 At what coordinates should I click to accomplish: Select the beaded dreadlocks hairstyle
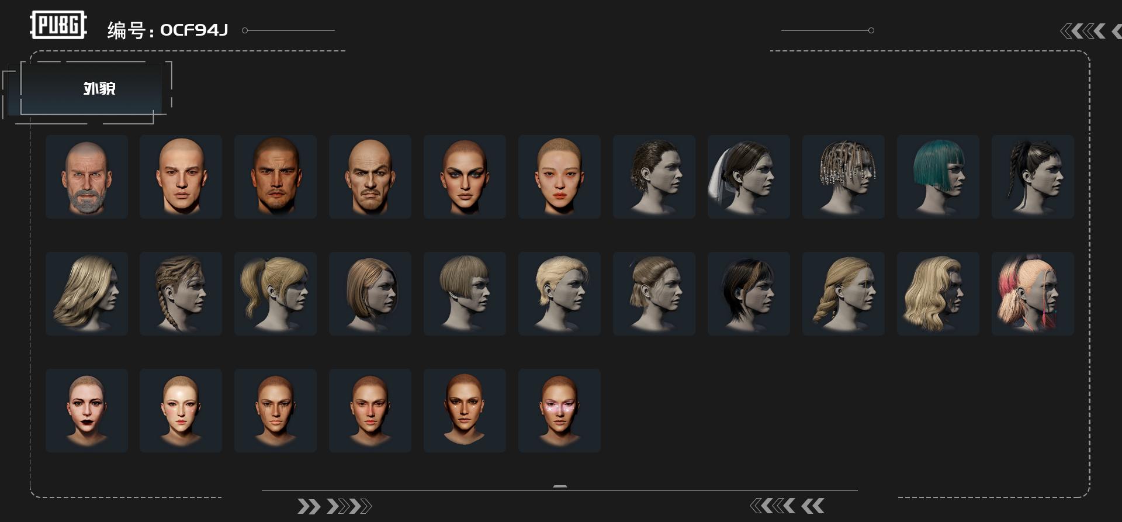click(843, 177)
